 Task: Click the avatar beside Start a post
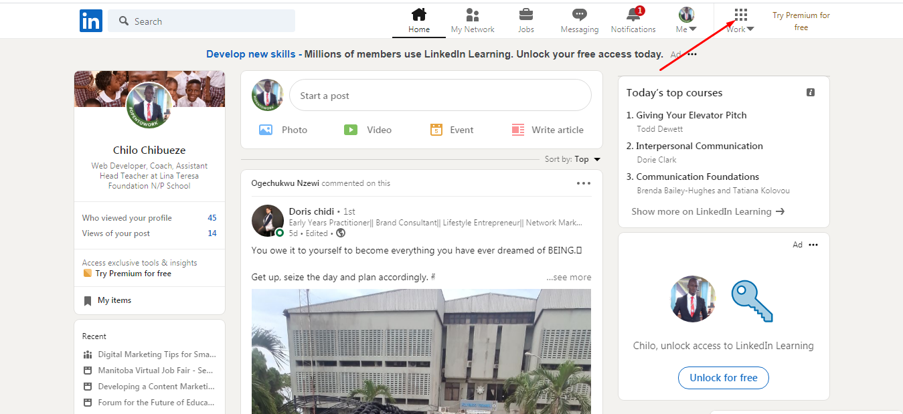click(x=268, y=96)
